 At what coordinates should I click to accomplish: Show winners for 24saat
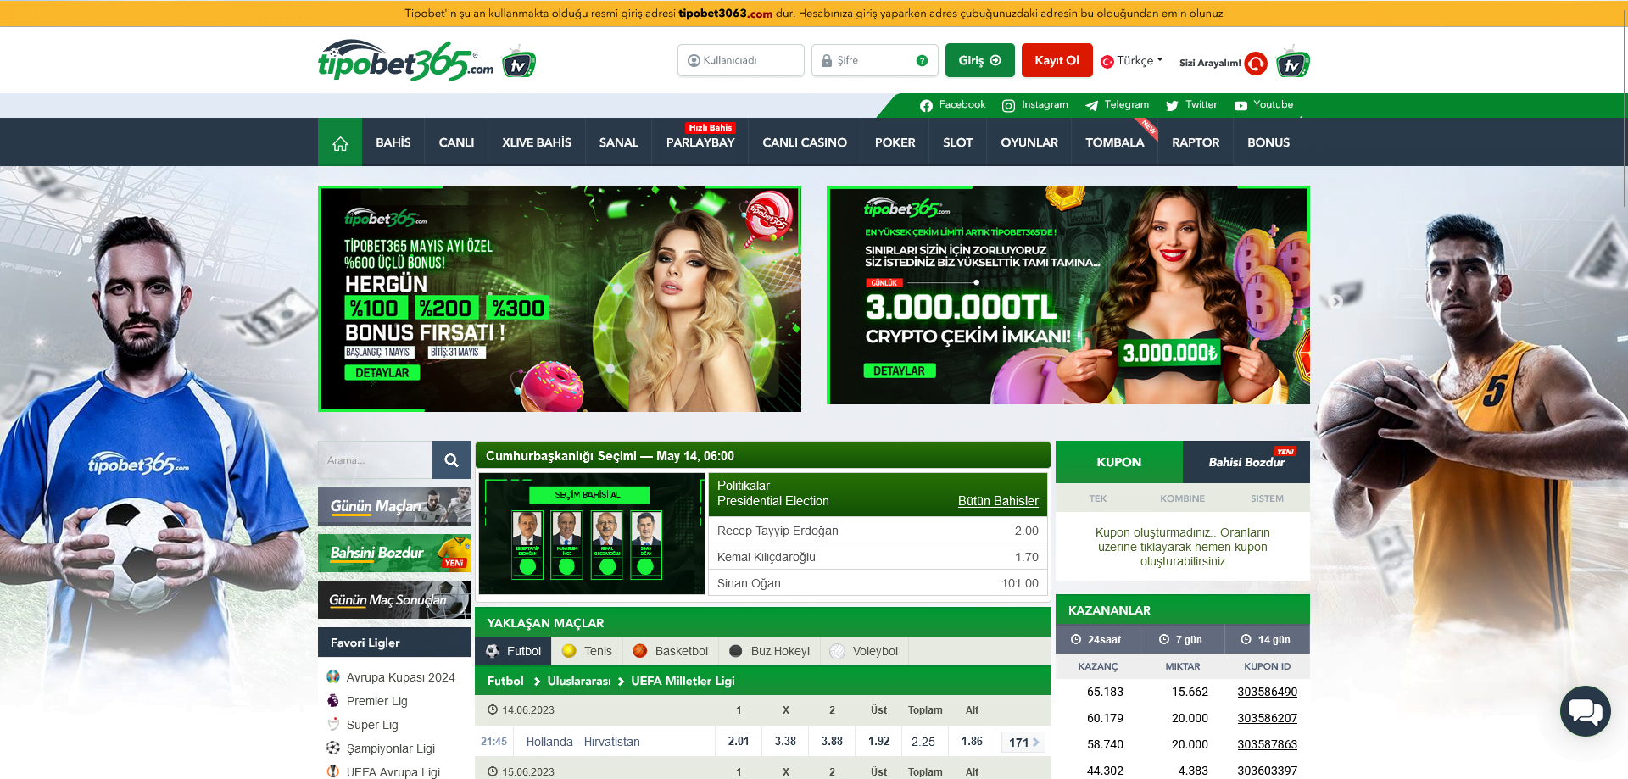1097,640
